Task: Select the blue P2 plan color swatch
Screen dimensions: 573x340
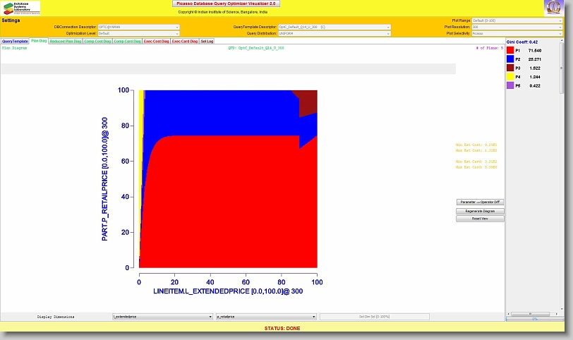Action: (510, 59)
